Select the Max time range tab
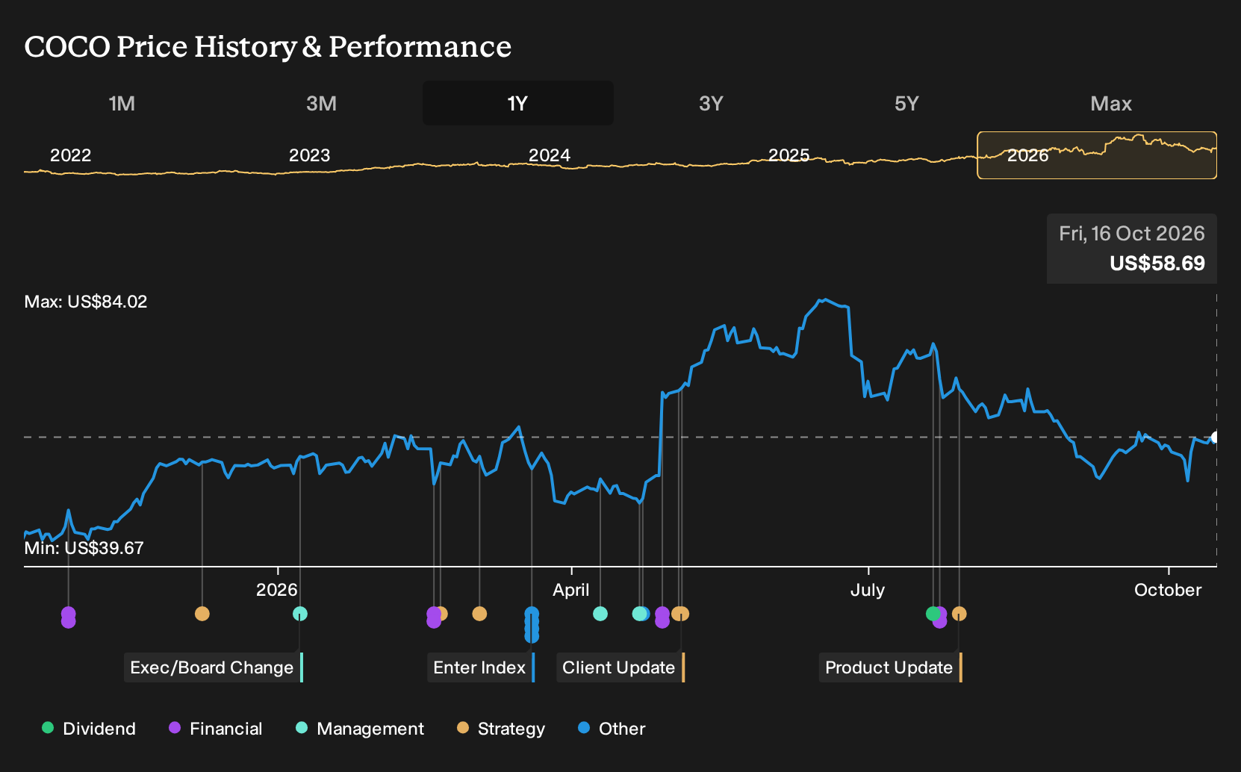Image resolution: width=1241 pixels, height=772 pixels. coord(1111,103)
